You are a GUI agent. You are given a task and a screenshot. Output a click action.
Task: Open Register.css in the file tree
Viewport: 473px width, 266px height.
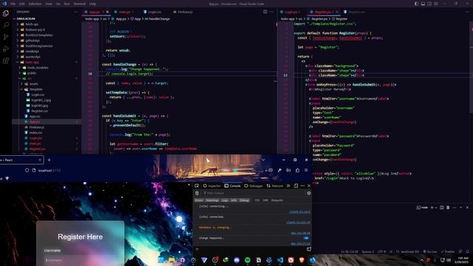(47, 111)
